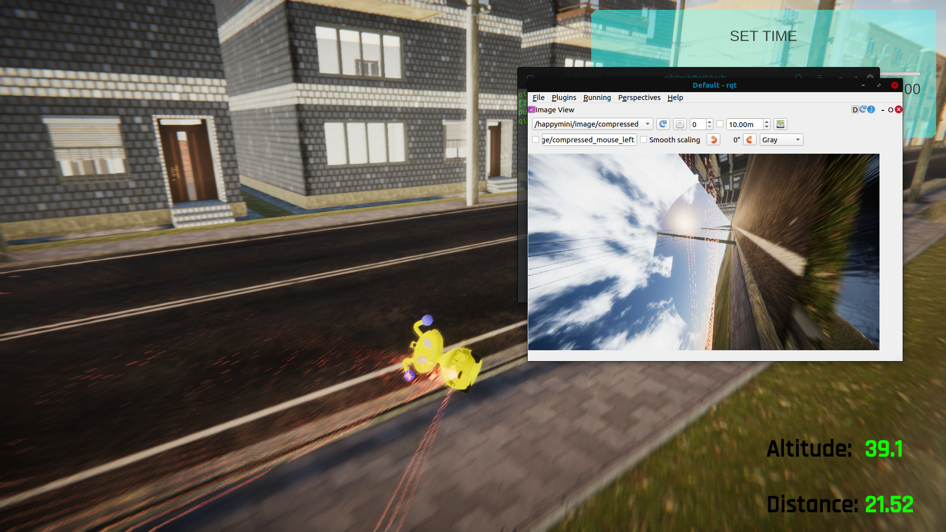This screenshot has height=532, width=946.
Task: Open the Gray color scheme dropdown
Action: pos(781,140)
